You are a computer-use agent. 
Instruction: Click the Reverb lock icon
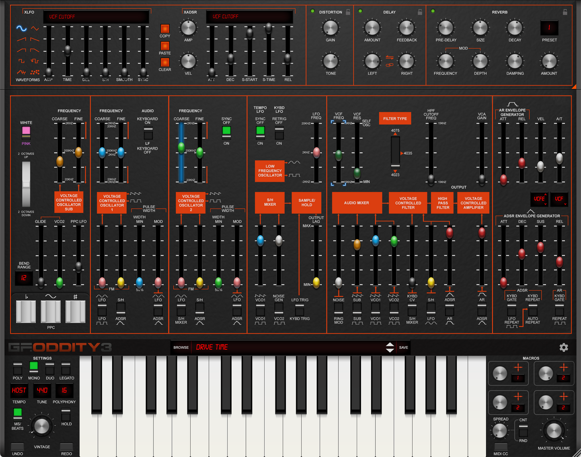tap(565, 12)
